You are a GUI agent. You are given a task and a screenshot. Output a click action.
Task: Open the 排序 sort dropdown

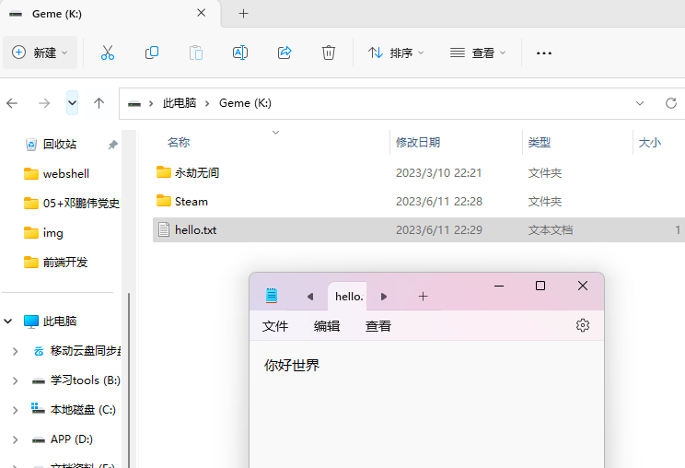point(396,53)
